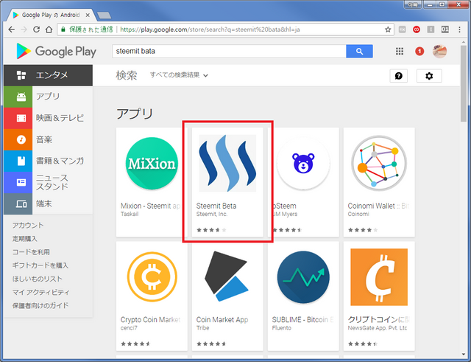Open a new browser tab button
The image size is (471, 362).
pos(105,15)
